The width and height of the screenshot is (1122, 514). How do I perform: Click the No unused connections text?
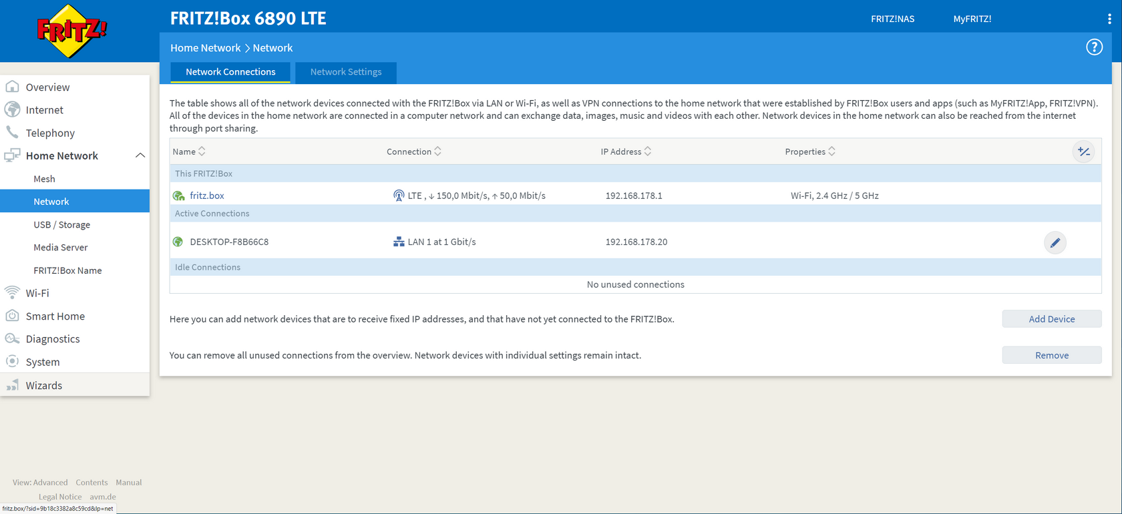[x=636, y=284]
